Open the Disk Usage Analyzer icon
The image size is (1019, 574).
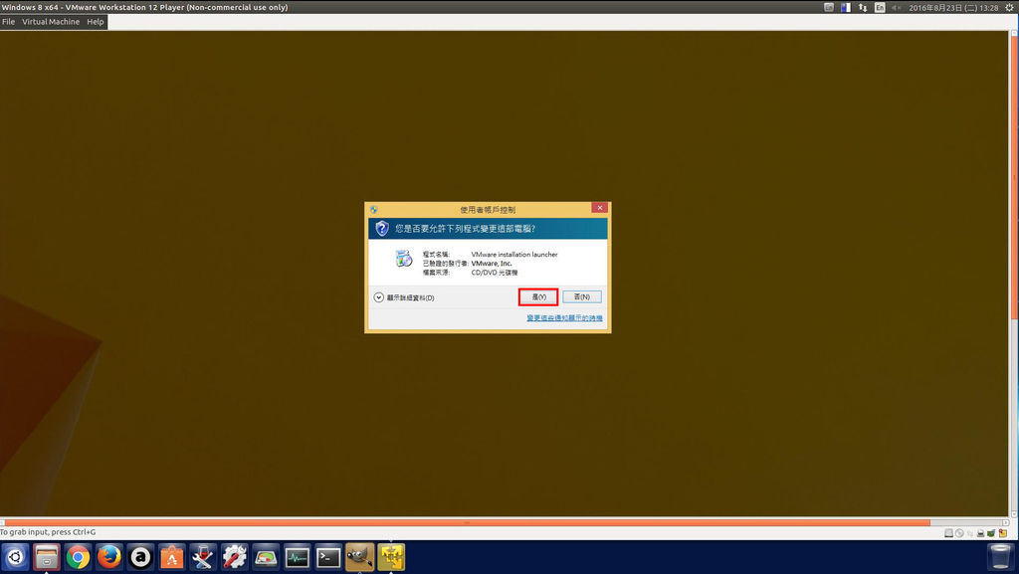tap(266, 557)
